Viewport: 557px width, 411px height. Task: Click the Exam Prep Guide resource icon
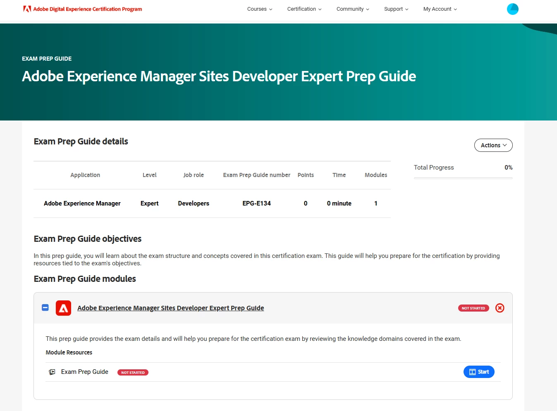click(x=52, y=372)
